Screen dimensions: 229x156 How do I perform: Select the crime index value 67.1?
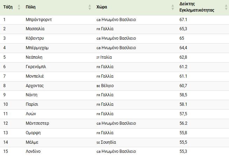click(183, 20)
